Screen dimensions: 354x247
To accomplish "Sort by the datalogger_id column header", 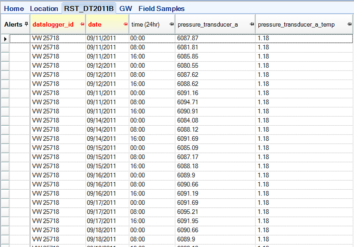I will 53,24.
